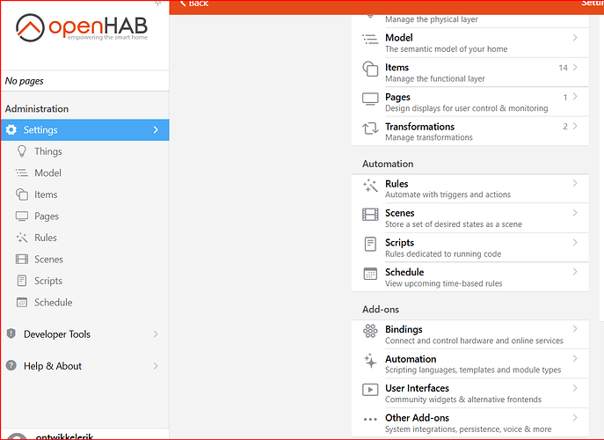Click the Items icon in sidebar
This screenshot has height=440, width=604.
point(22,194)
